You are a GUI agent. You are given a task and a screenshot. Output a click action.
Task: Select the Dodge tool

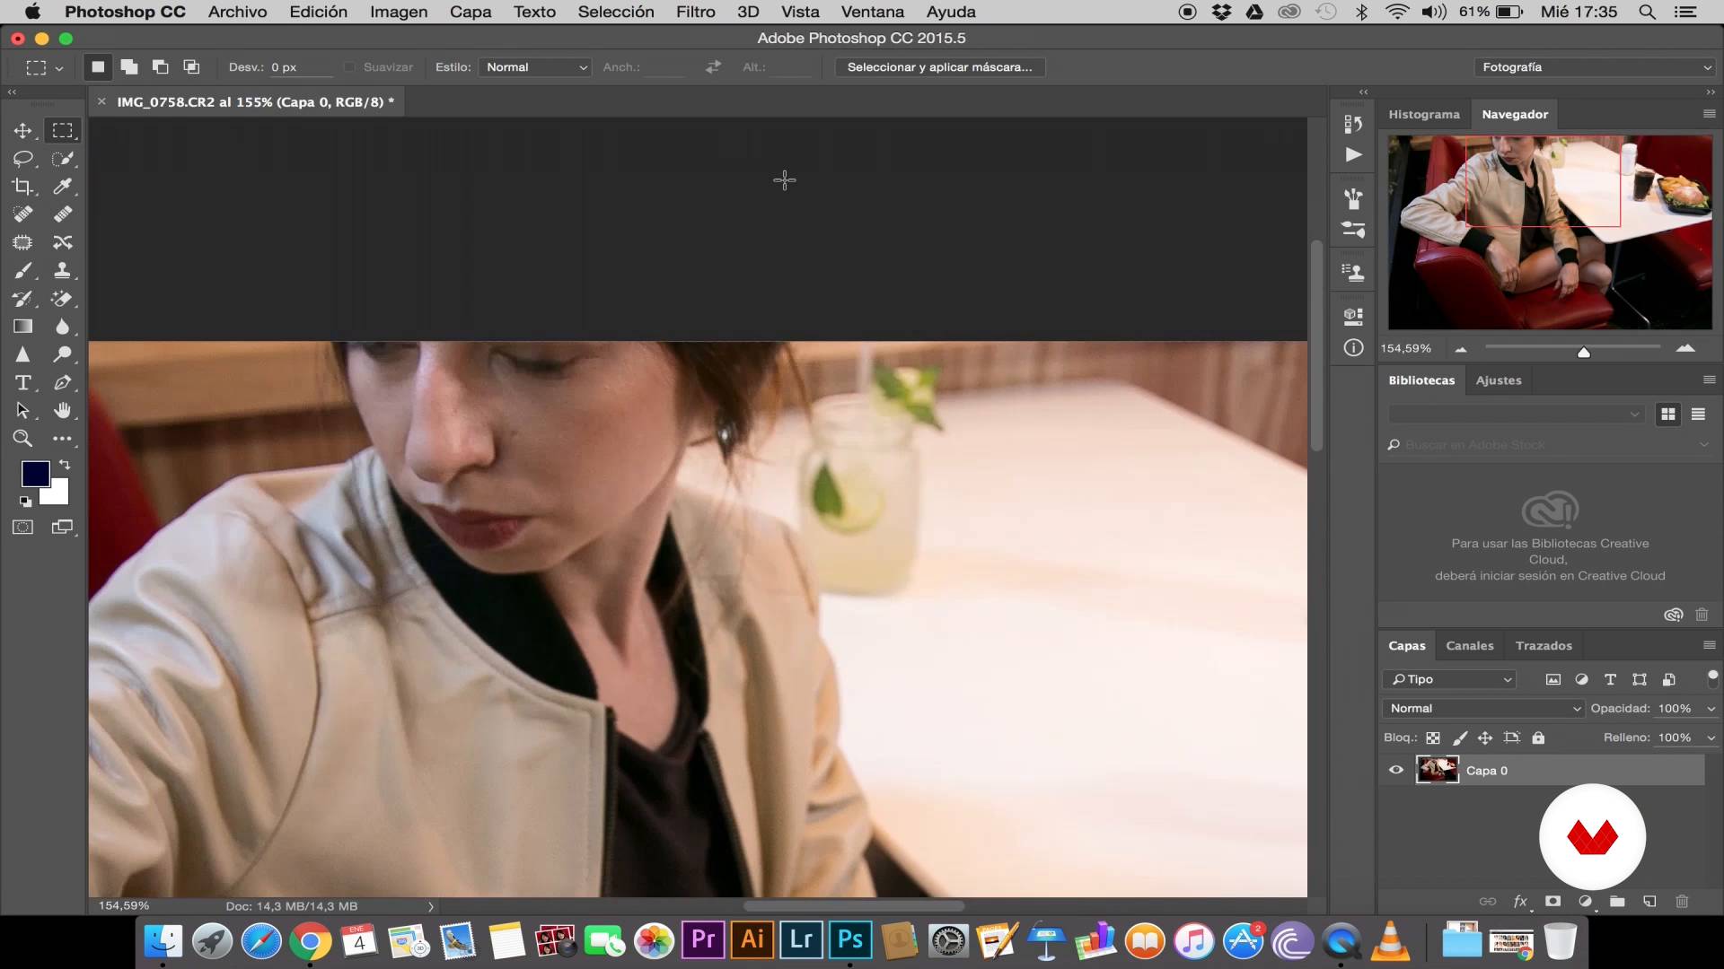point(62,354)
